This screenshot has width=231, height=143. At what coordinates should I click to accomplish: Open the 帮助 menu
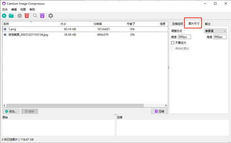coord(32,9)
